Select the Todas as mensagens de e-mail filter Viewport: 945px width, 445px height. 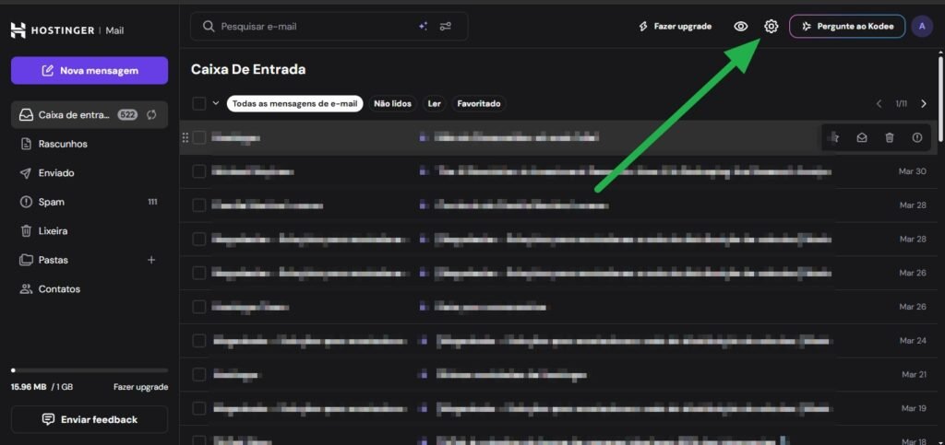(x=294, y=103)
